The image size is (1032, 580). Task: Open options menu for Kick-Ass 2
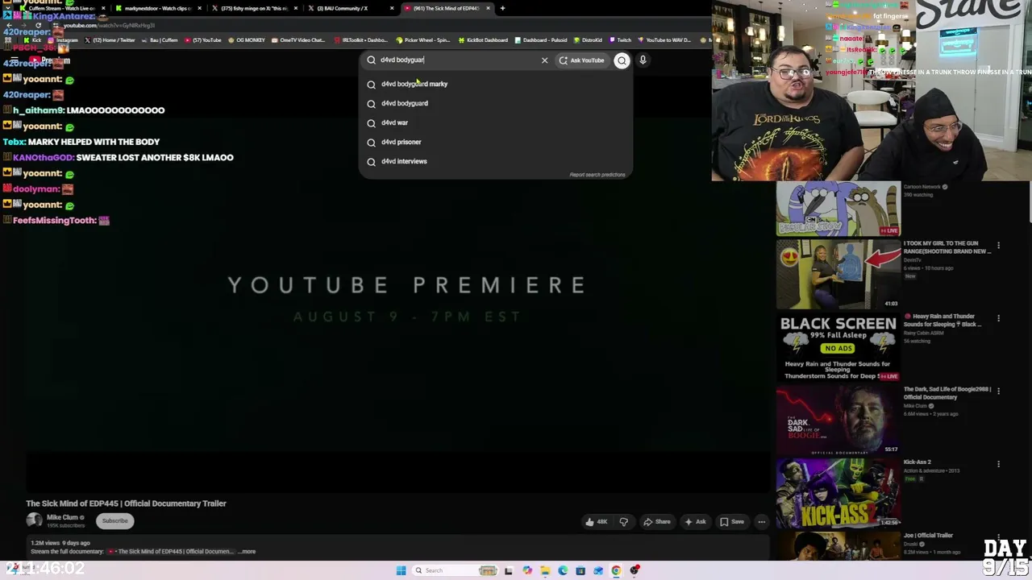[998, 464]
